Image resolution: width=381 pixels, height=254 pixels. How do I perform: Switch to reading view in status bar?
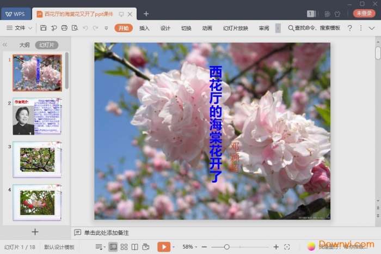coord(134,247)
